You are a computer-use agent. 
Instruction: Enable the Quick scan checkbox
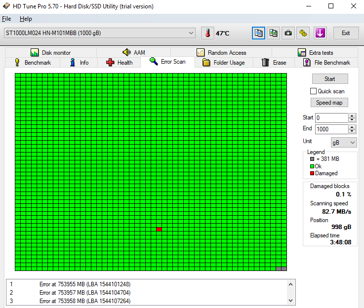pos(313,91)
